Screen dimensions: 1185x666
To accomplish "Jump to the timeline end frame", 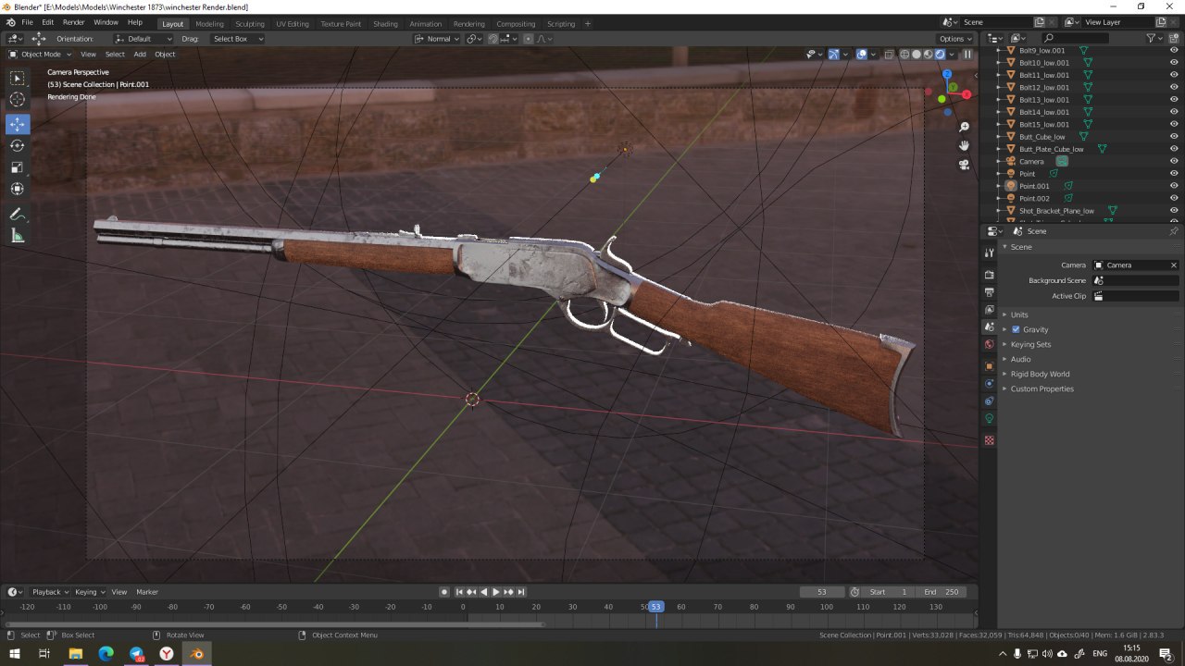I will pyautogui.click(x=521, y=592).
